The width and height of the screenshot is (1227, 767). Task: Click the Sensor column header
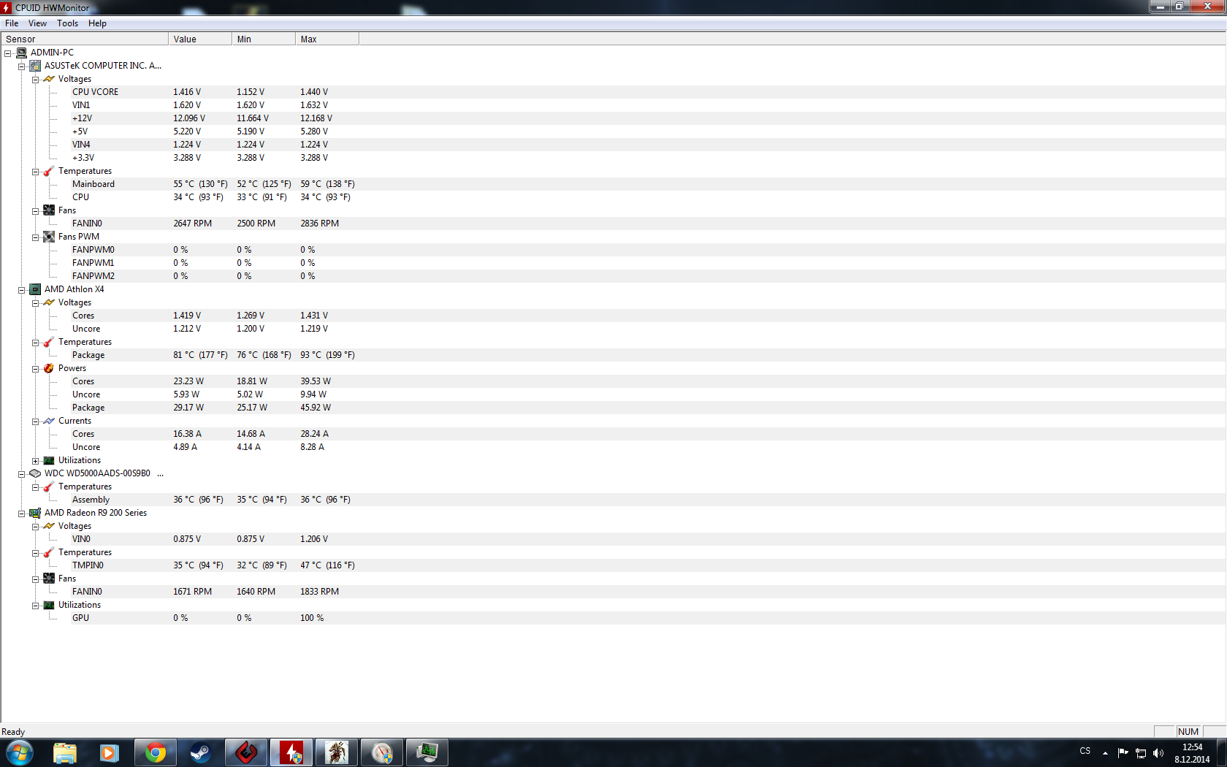click(85, 39)
